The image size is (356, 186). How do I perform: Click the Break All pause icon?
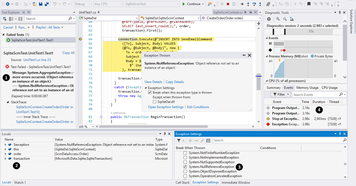coord(222,4)
